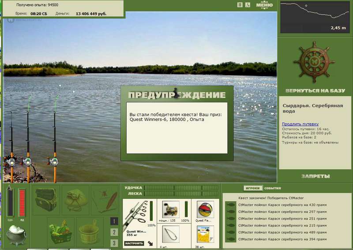Viewport: 353px width, 250px height.
Task: Pause the game with the pause icon
Action: point(240,5)
